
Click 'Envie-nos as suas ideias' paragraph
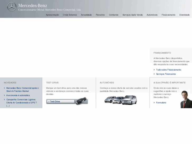[166, 93]
